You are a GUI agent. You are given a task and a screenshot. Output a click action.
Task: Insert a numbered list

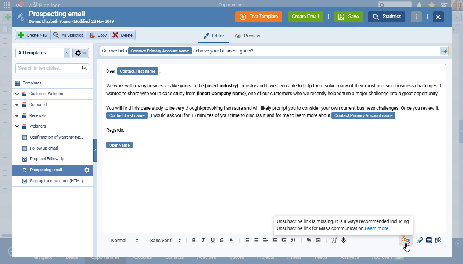(247, 240)
